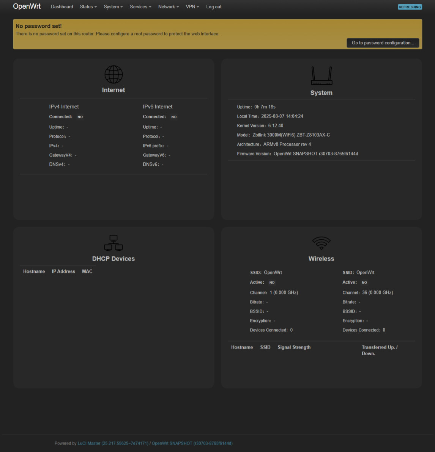Click the Wireless wifi signal icon
Viewport: 435px width, 452px height.
[321, 243]
